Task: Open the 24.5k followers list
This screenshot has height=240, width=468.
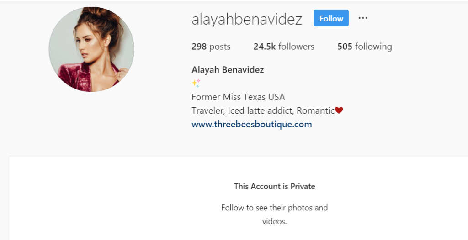Action: [284, 47]
